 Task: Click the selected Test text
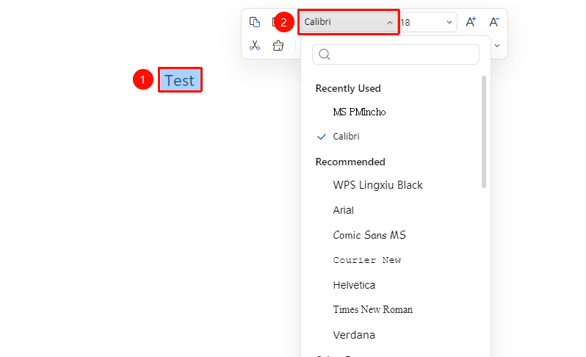tap(180, 80)
